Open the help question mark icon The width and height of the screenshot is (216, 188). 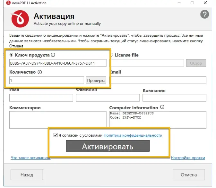click(x=204, y=14)
